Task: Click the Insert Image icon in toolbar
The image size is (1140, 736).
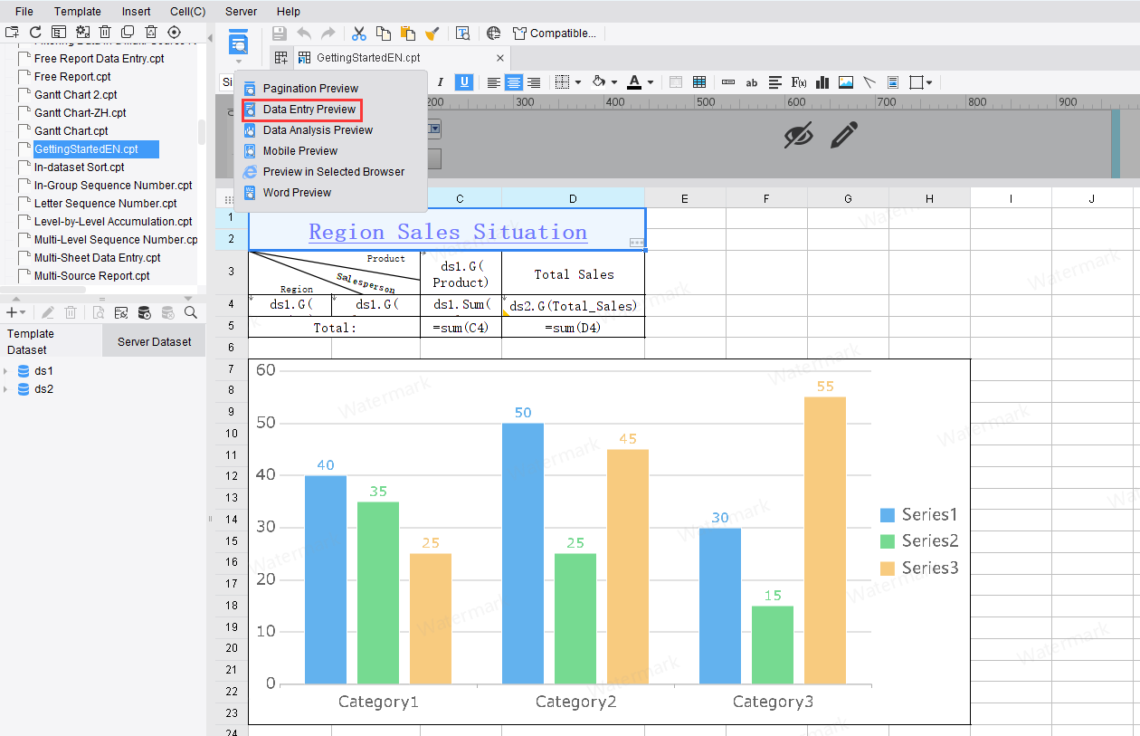Action: pos(846,82)
